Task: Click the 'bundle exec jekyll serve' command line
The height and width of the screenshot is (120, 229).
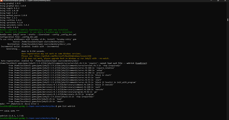Action: point(38,35)
